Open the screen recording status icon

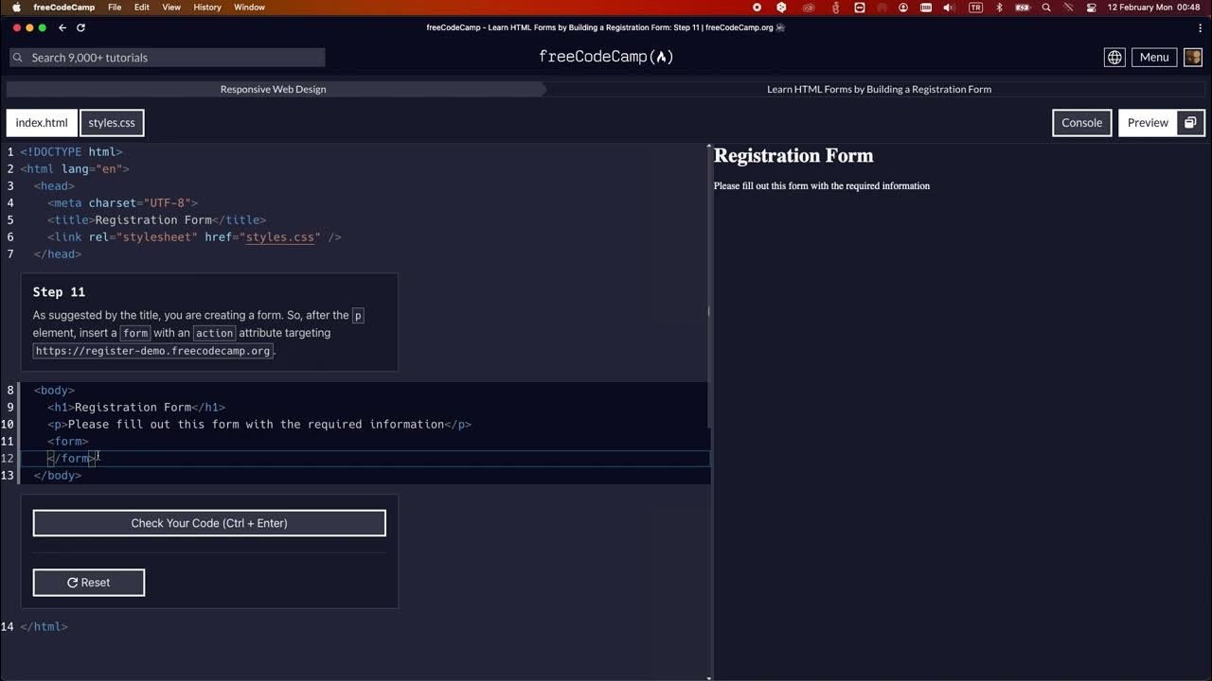757,7
